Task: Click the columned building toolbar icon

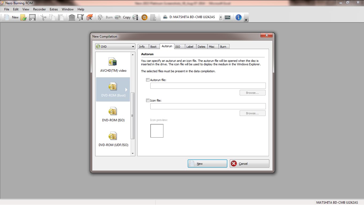Action: (72, 17)
